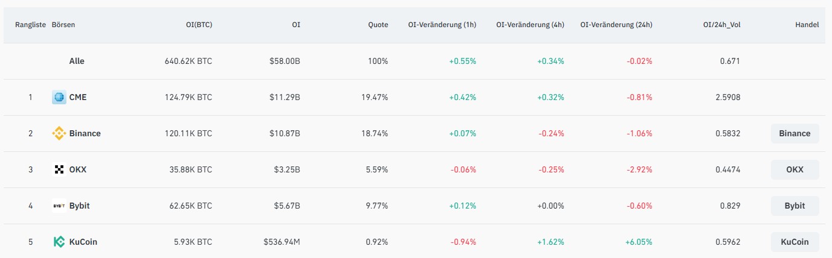Sort by OI(BTC) column header
This screenshot has width=832, height=258.
(198, 25)
